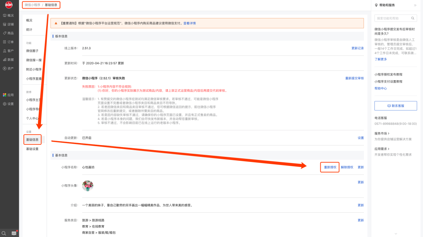Click the mini-program name 心怡画坊
The width and height of the screenshot is (423, 237).
88,167
